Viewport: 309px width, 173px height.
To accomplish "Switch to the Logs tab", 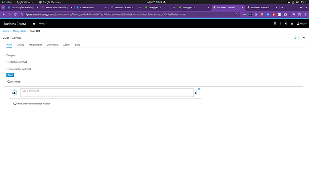I will (77, 45).
